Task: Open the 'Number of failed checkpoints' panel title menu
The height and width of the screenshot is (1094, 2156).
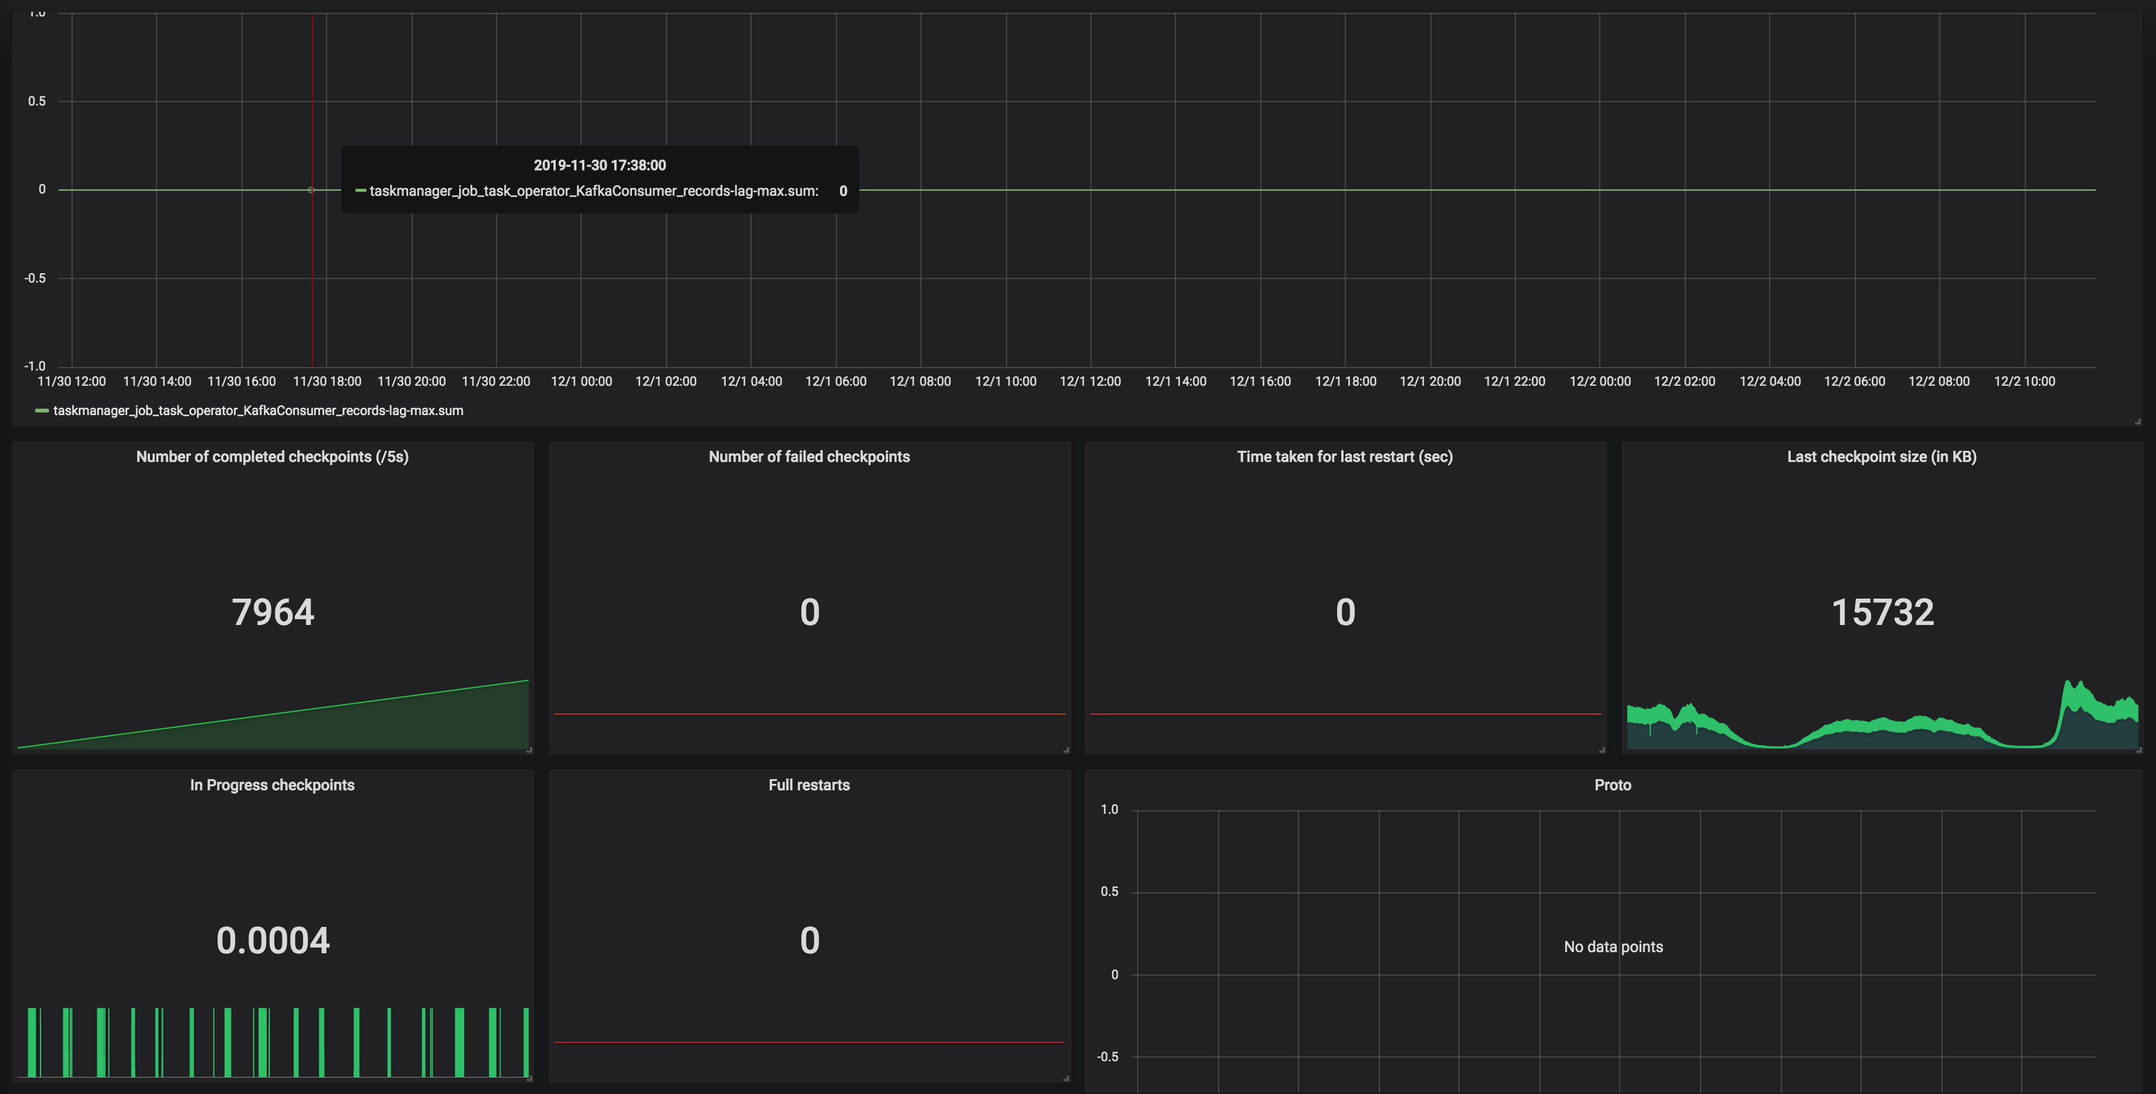Action: tap(808, 457)
